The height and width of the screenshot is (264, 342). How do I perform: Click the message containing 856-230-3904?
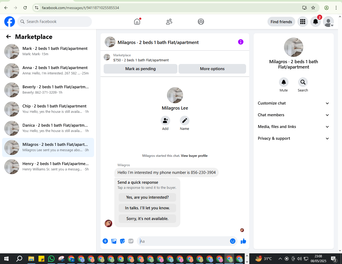tap(166, 173)
